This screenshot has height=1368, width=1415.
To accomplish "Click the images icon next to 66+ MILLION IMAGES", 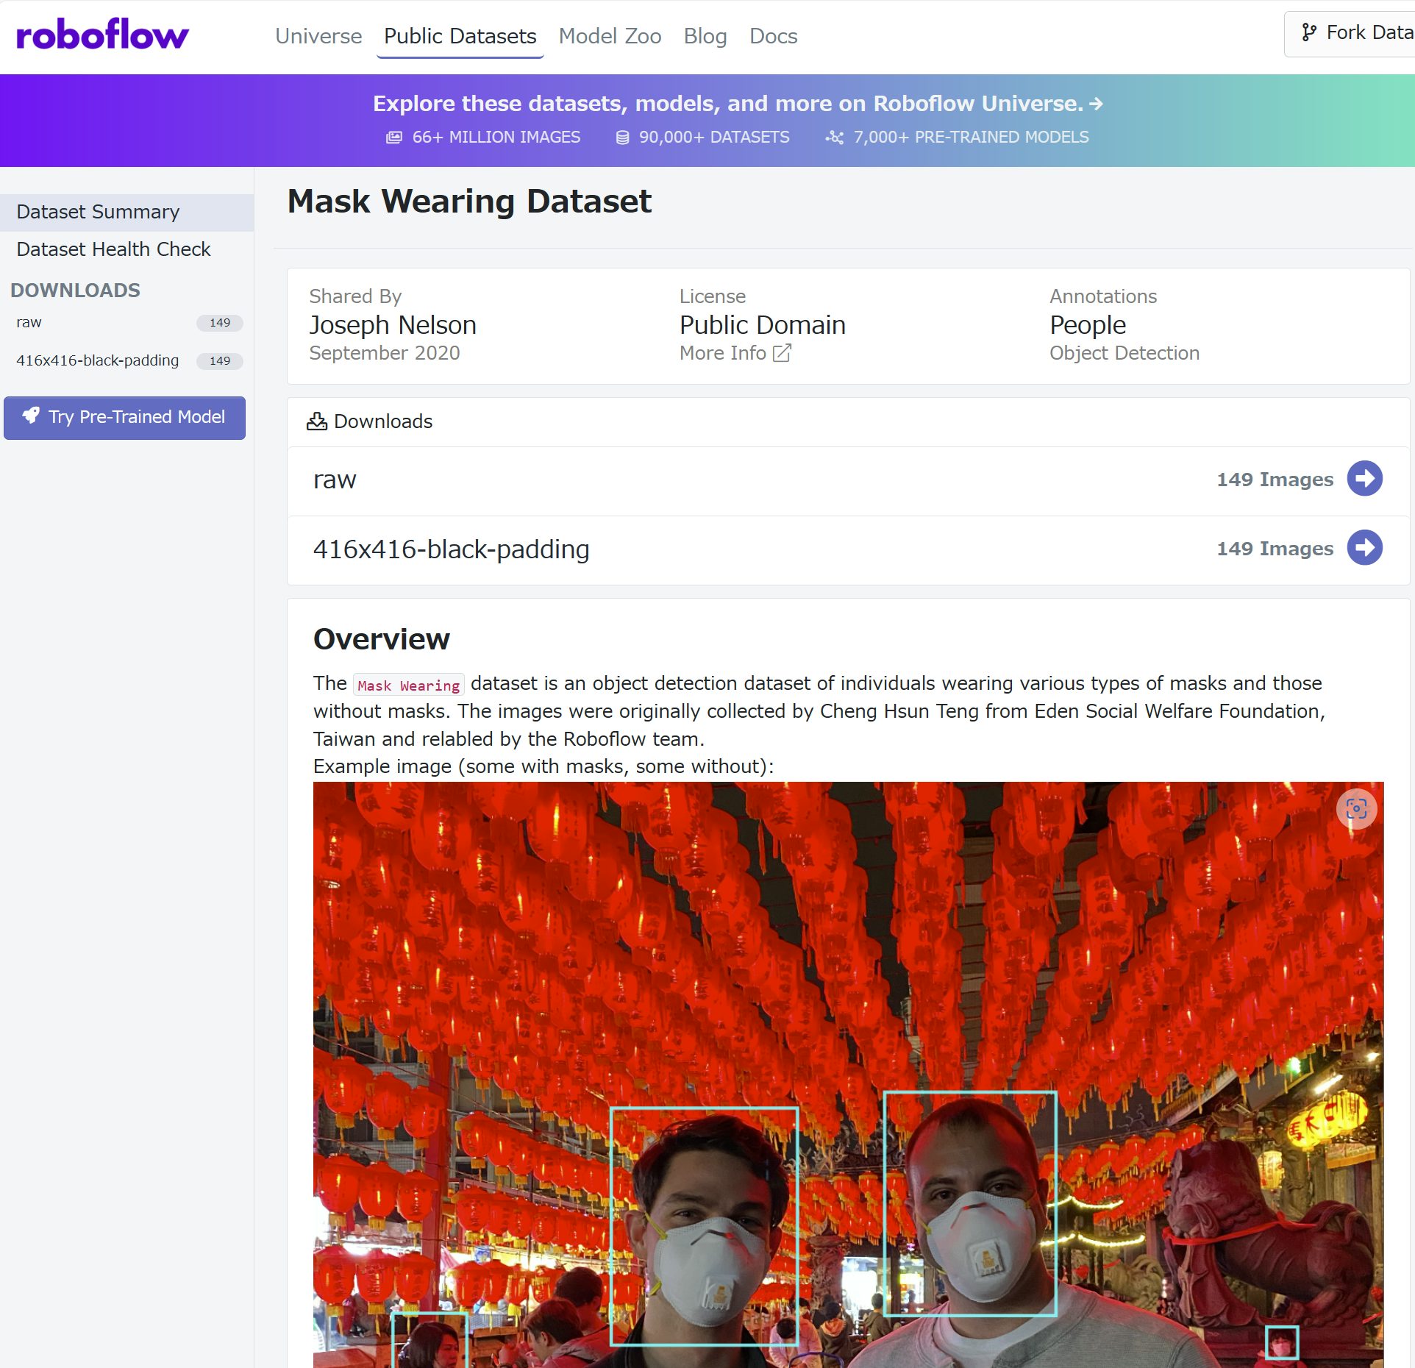I will (393, 137).
